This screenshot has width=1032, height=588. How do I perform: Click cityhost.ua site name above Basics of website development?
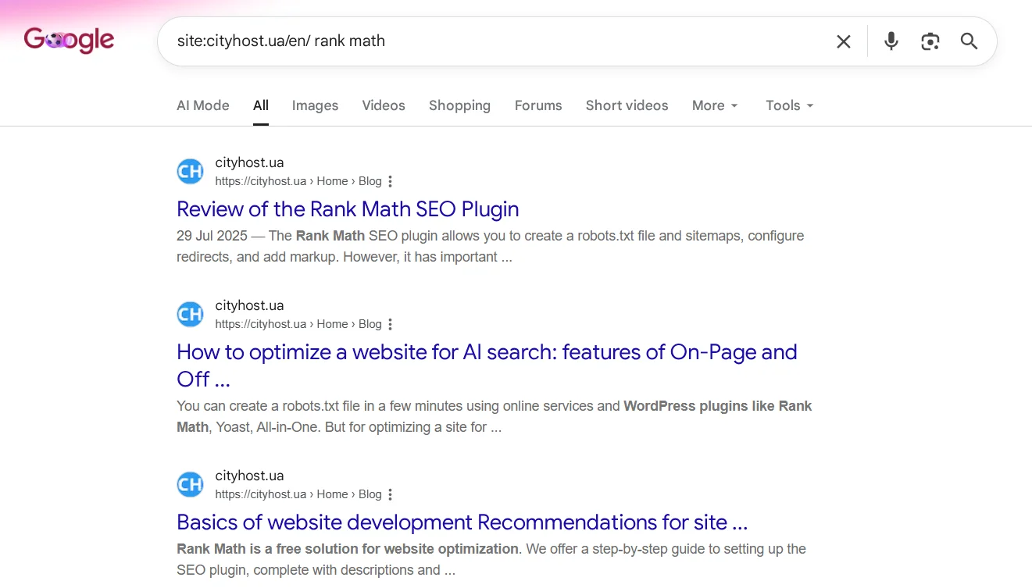249,476
